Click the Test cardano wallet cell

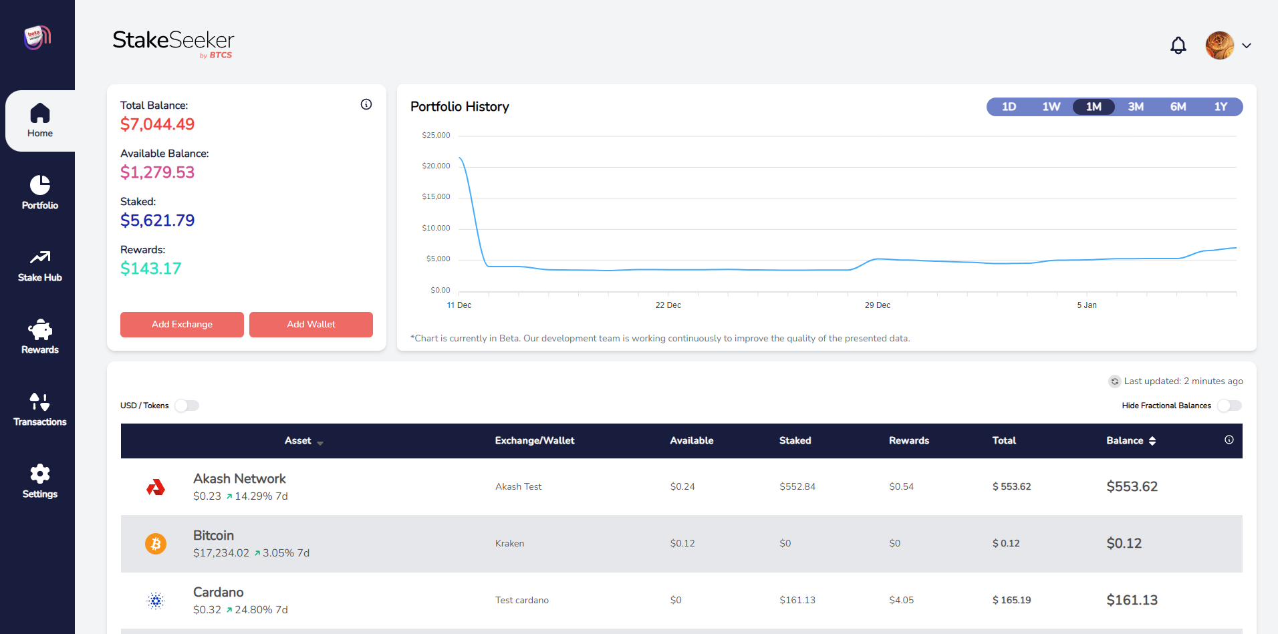(522, 601)
